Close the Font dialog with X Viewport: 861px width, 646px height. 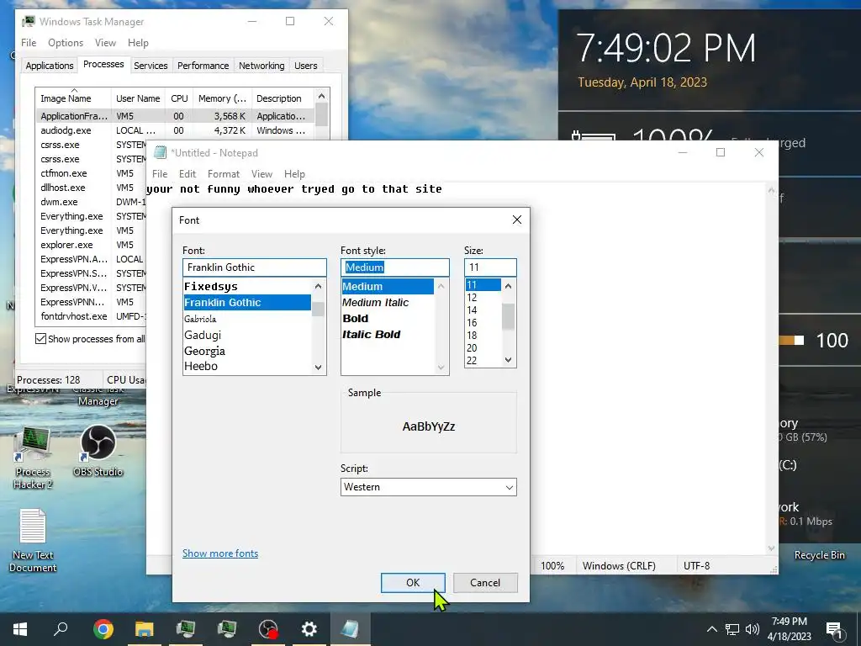coord(517,220)
